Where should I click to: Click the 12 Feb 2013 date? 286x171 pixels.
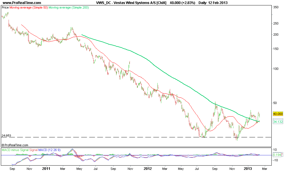point(218,3)
